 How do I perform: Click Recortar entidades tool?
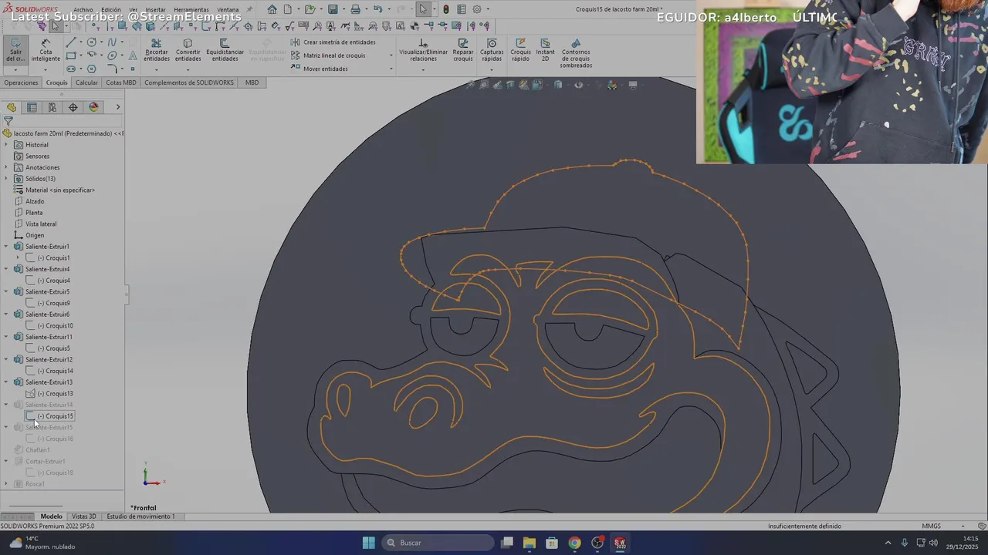(156, 51)
